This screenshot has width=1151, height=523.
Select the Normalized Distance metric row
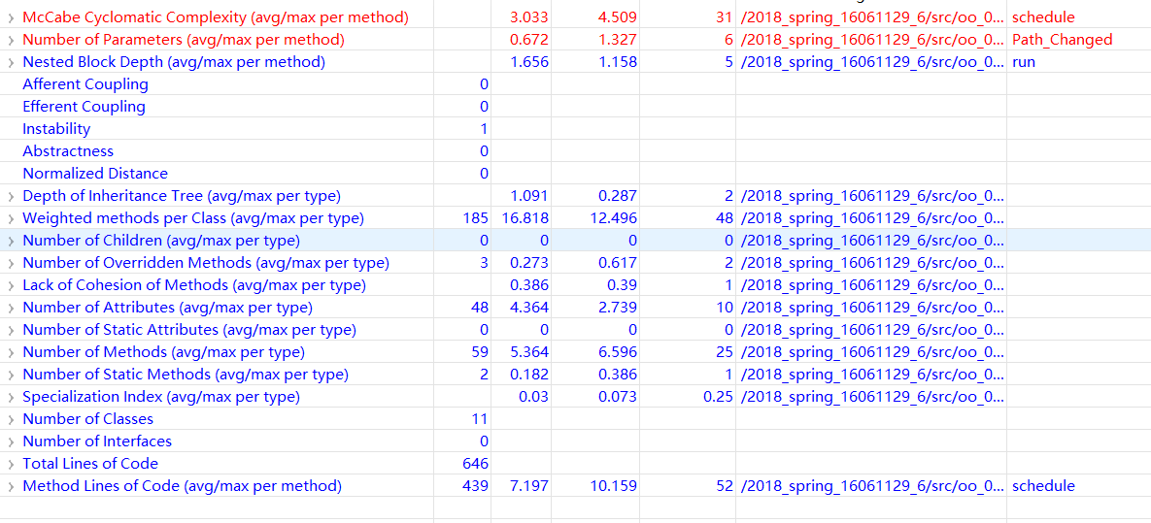(575, 173)
